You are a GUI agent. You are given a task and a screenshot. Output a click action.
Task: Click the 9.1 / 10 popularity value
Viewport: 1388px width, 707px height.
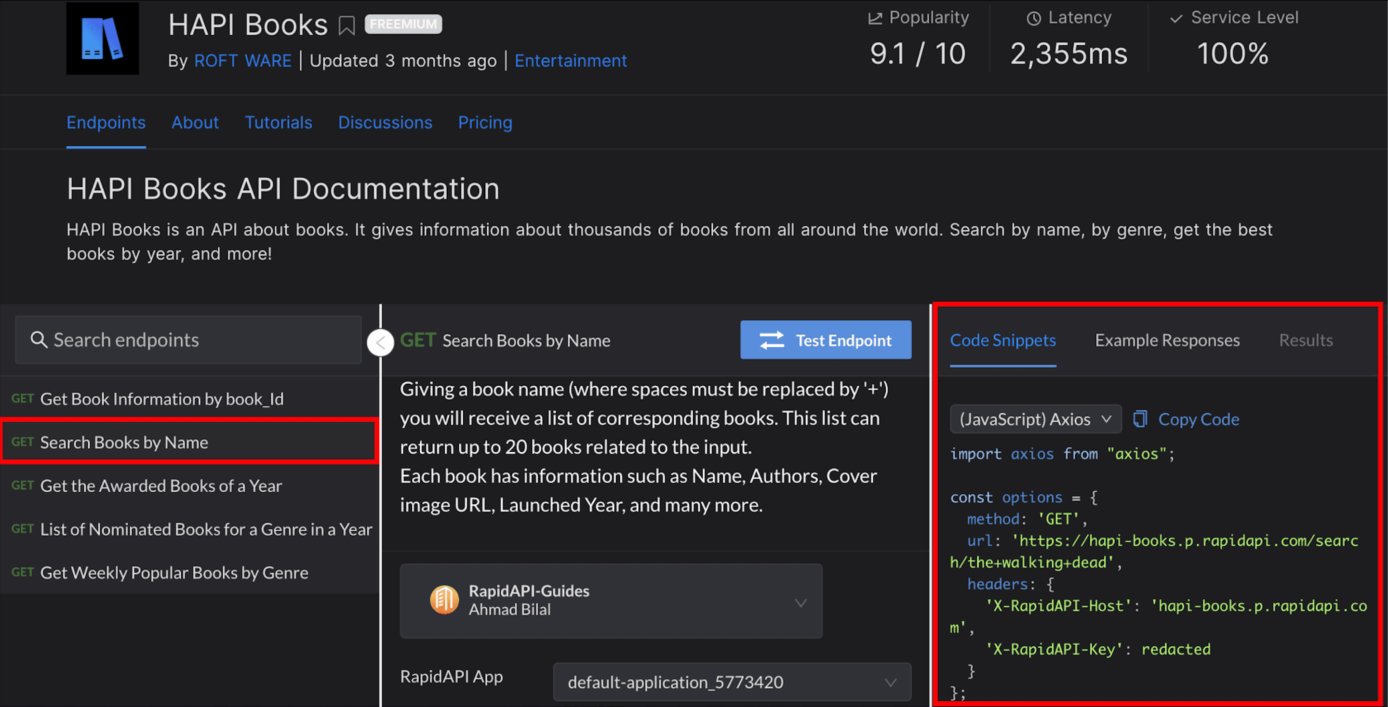coord(918,54)
